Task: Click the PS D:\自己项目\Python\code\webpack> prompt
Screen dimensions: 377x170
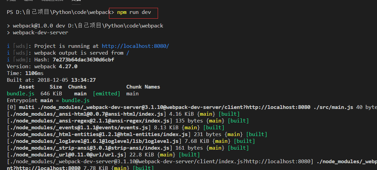Action: [60, 12]
